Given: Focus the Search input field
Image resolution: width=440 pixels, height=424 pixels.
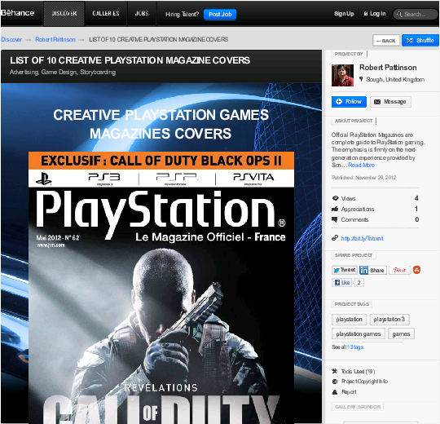Looking at the screenshot, I should tap(415, 14).
